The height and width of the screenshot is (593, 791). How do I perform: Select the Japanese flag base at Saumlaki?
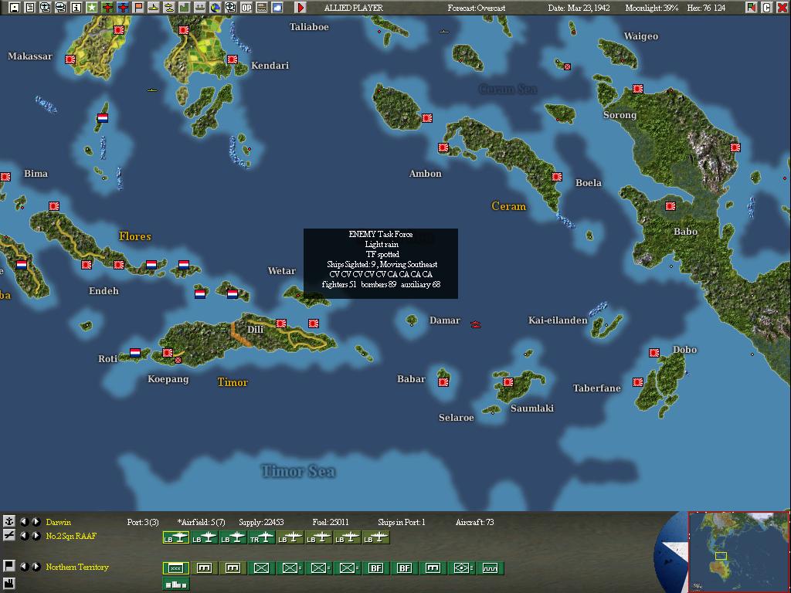[508, 382]
